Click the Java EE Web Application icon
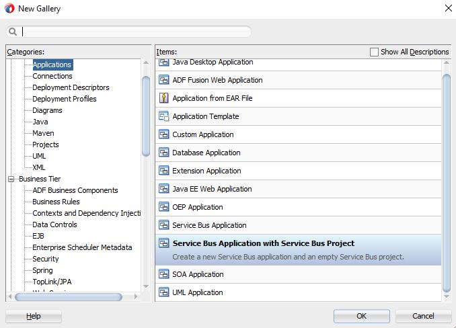Screen dimensions: 456x328 (x=163, y=189)
